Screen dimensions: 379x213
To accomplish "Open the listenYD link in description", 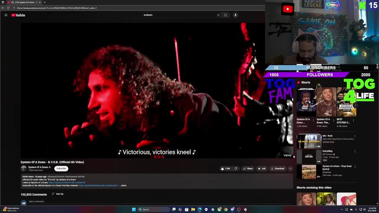I will click(67, 183).
